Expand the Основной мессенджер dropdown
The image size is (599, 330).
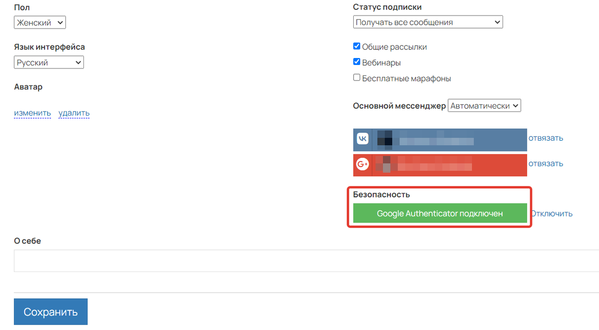(x=484, y=105)
